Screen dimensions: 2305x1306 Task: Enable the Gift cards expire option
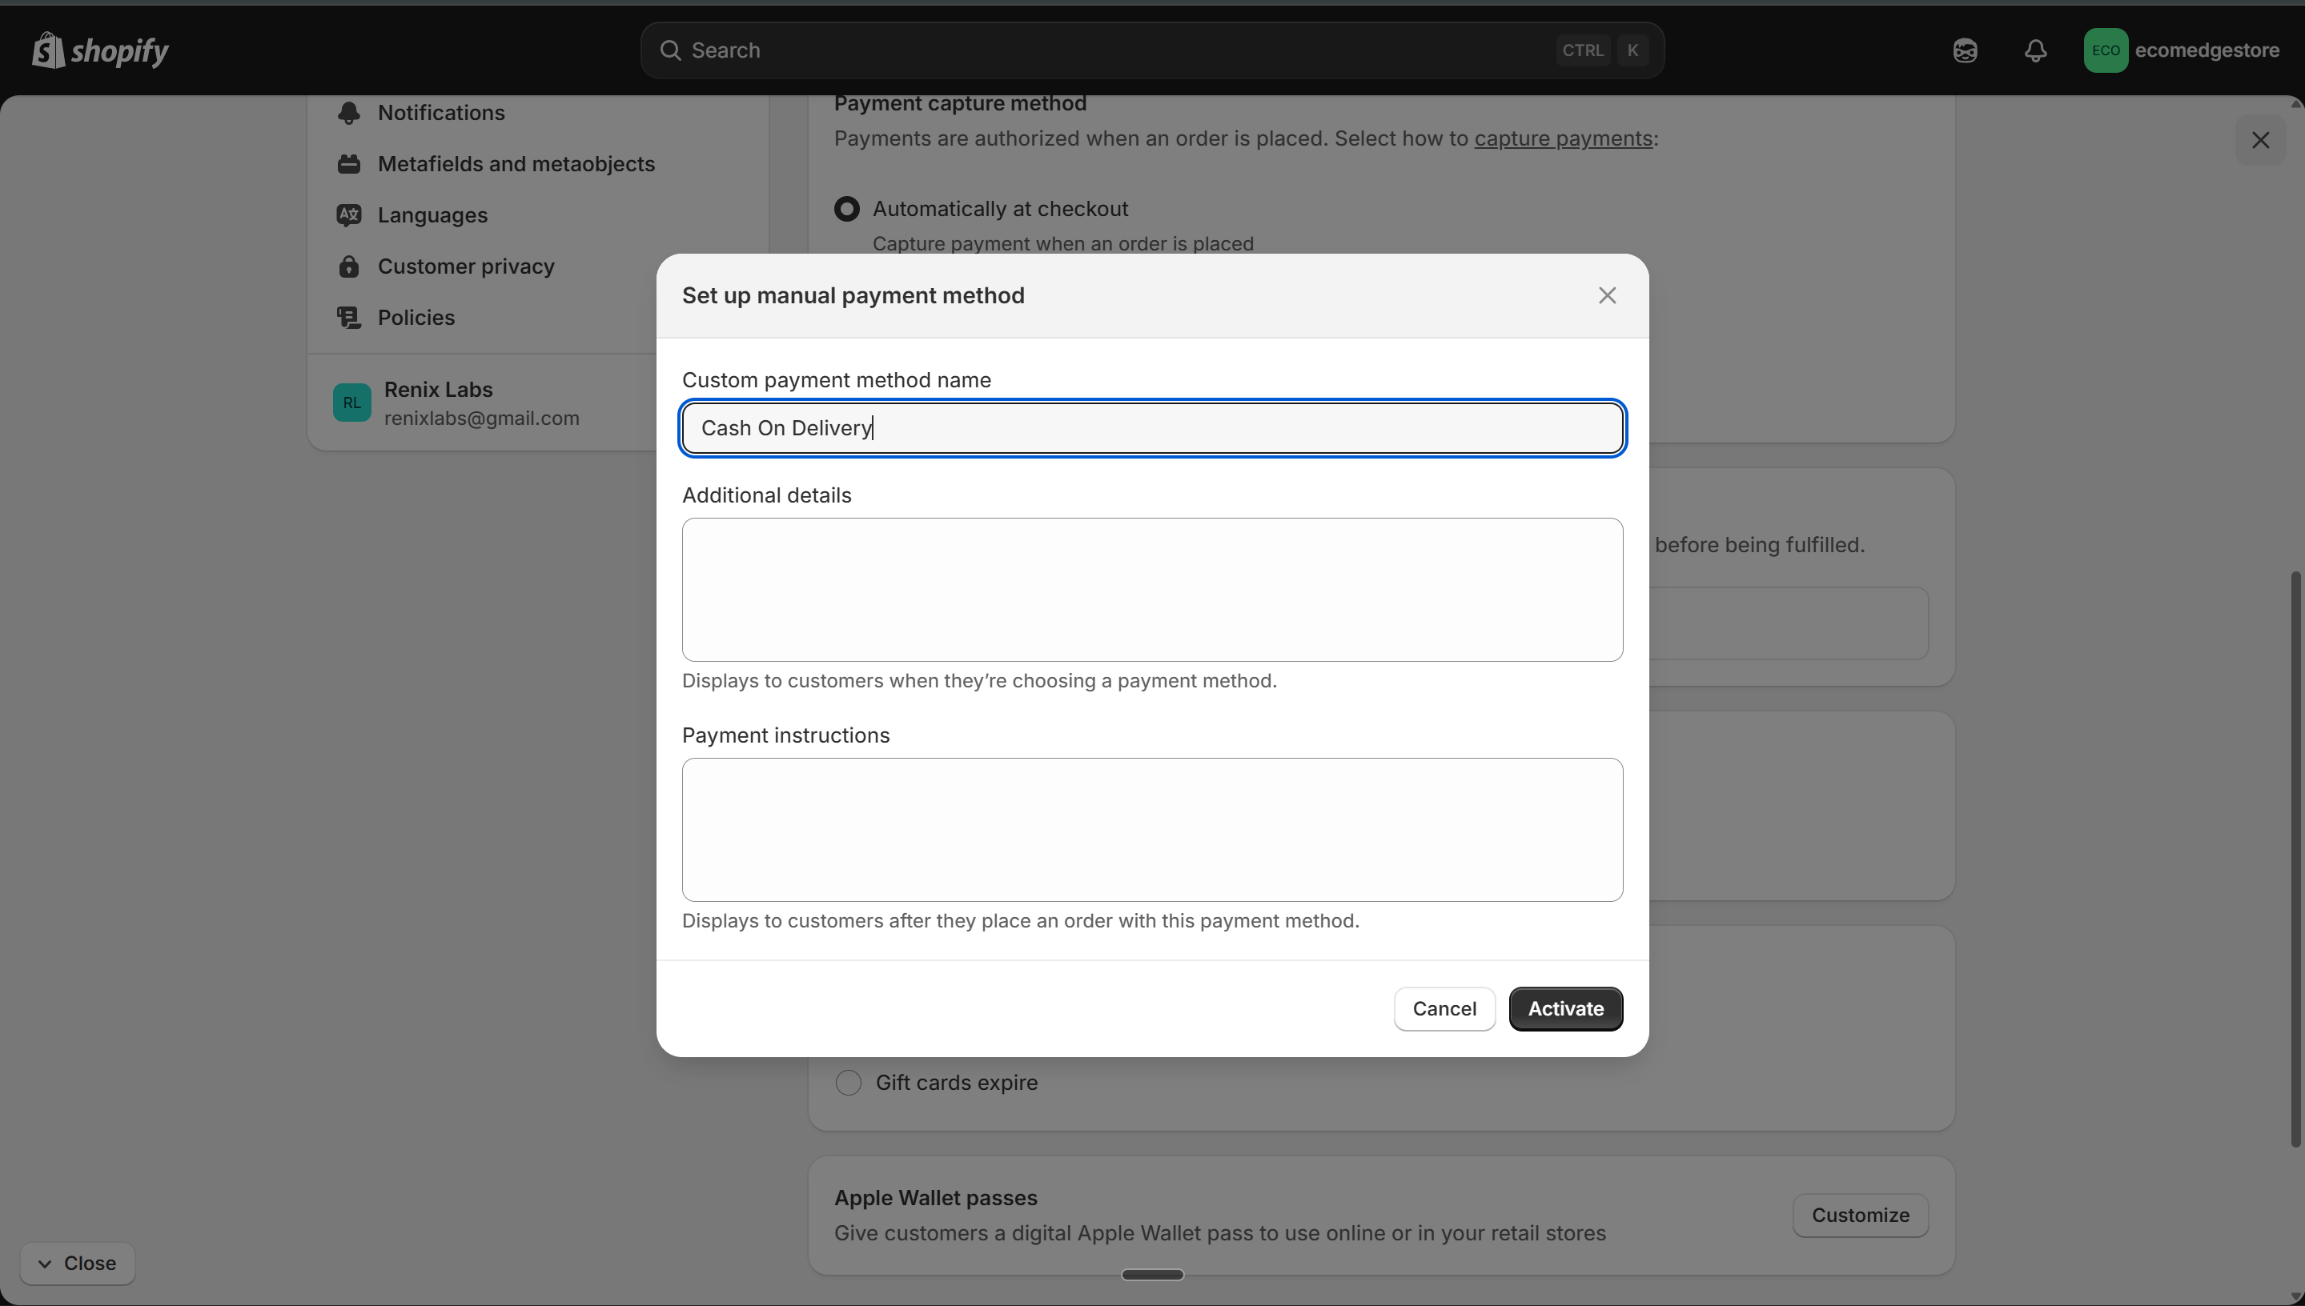pos(847,1083)
